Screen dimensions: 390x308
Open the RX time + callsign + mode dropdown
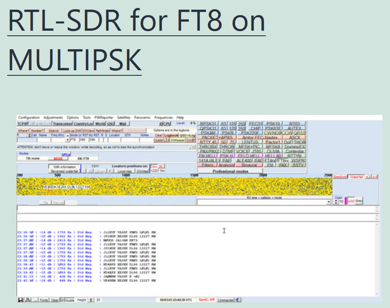pos(329,202)
